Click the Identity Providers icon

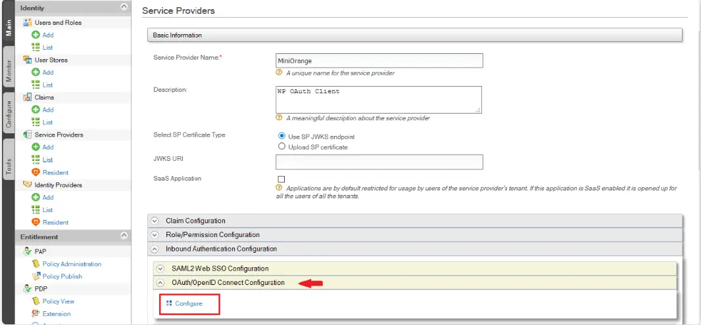27,184
